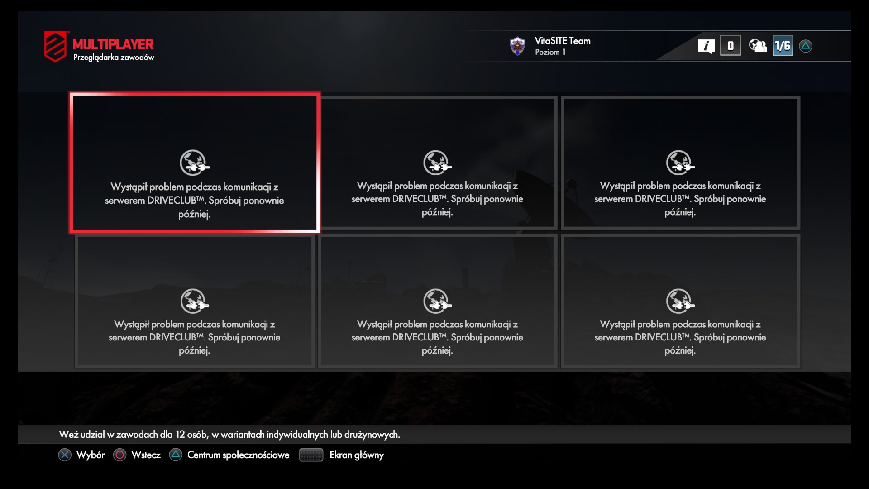Click the server connection icon in highlighted tile
The height and width of the screenshot is (489, 869).
click(195, 163)
